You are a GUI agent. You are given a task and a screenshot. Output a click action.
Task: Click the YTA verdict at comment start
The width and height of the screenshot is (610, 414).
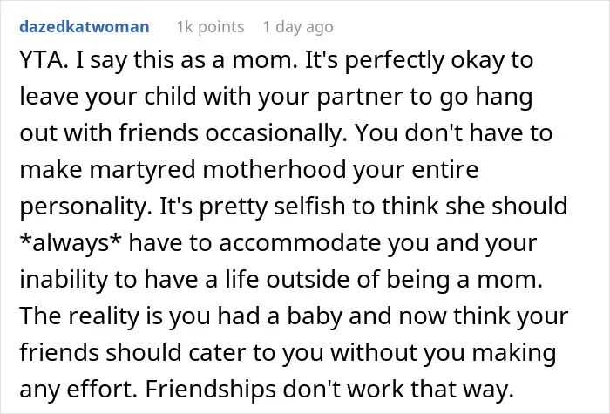click(44, 60)
